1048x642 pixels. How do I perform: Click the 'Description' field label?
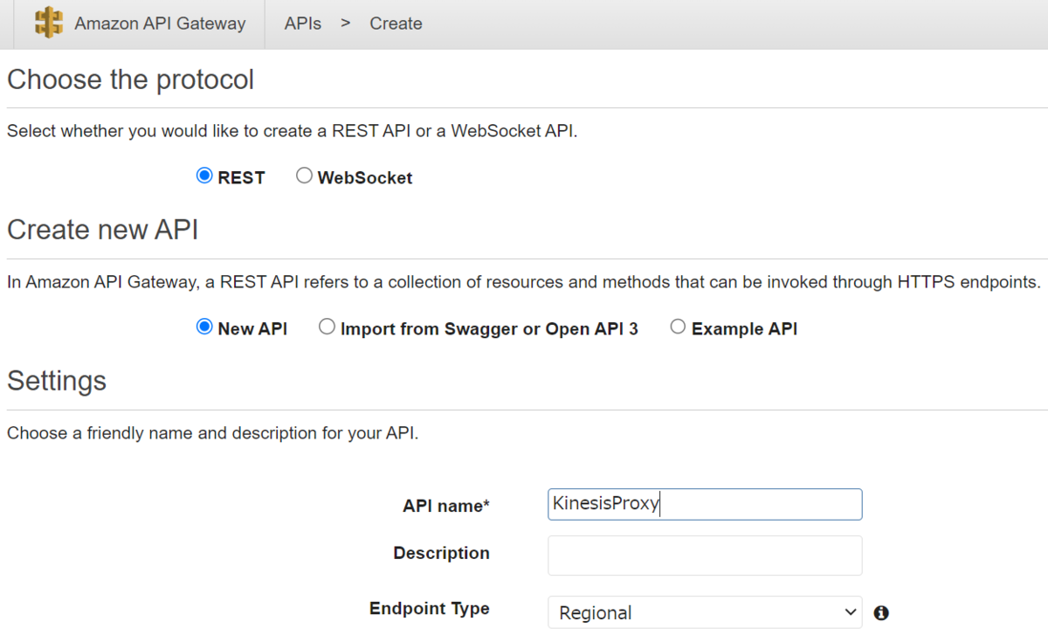[x=441, y=553]
